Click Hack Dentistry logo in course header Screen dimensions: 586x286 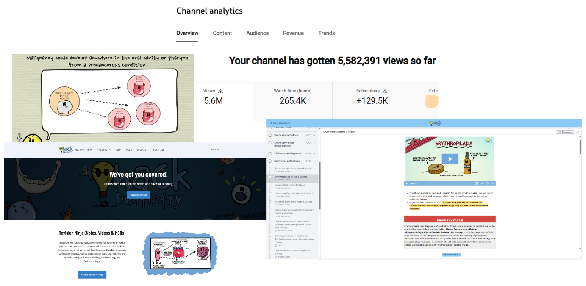click(x=435, y=123)
